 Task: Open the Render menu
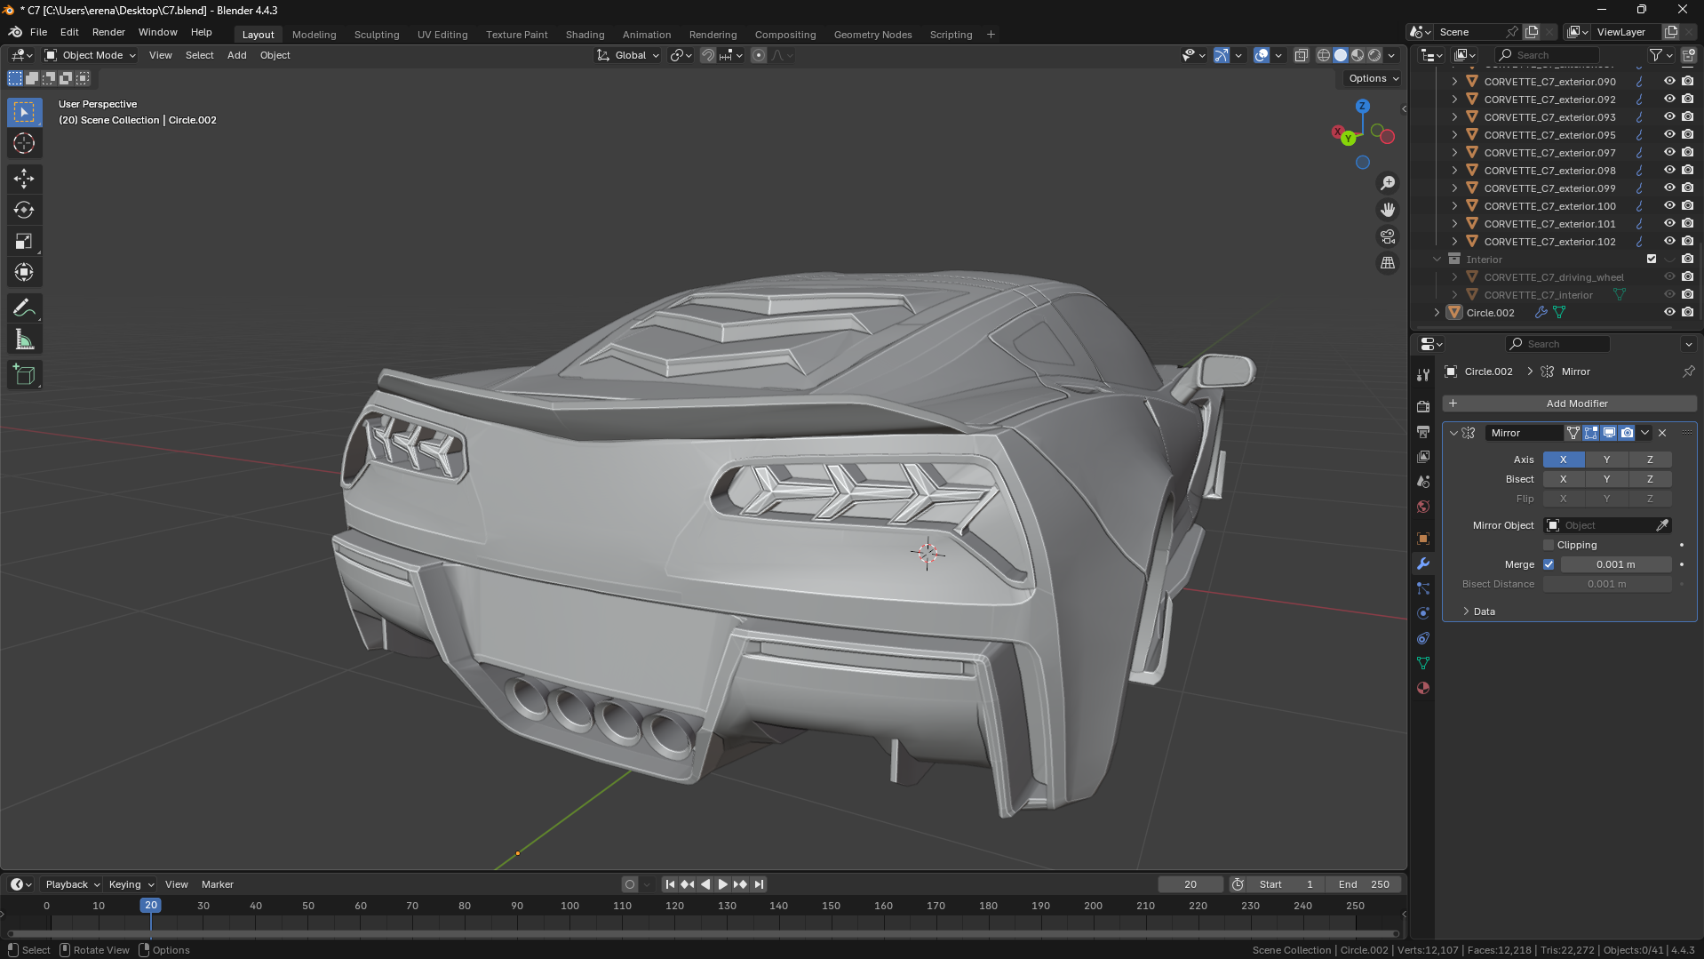108,32
